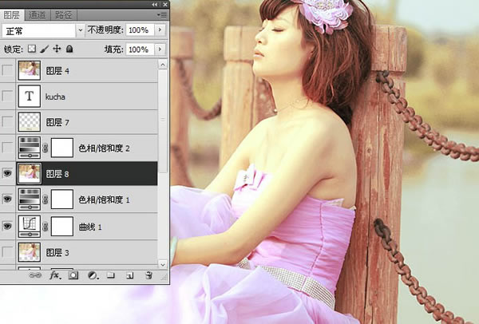Viewport: 479px width, 324px height.
Task: Show 图层 3 visibility
Action: click(x=7, y=252)
